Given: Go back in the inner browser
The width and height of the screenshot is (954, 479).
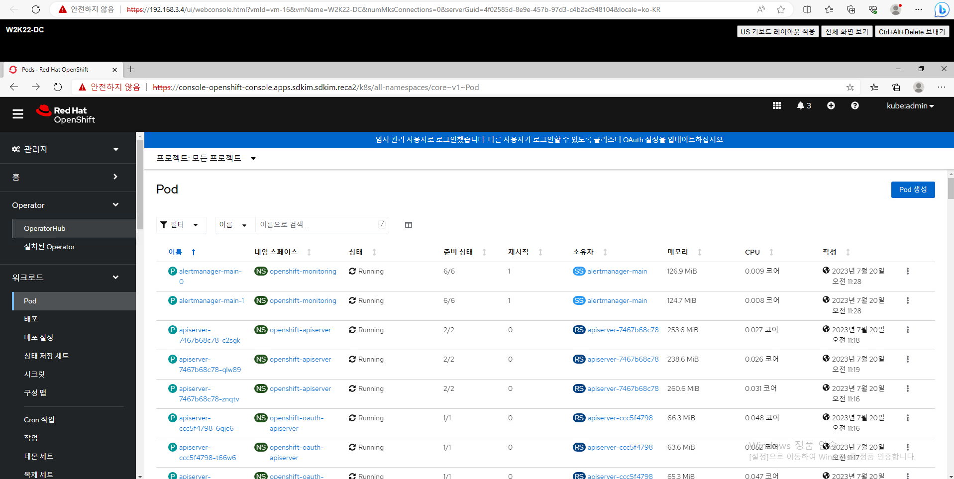Looking at the screenshot, I should tap(14, 87).
